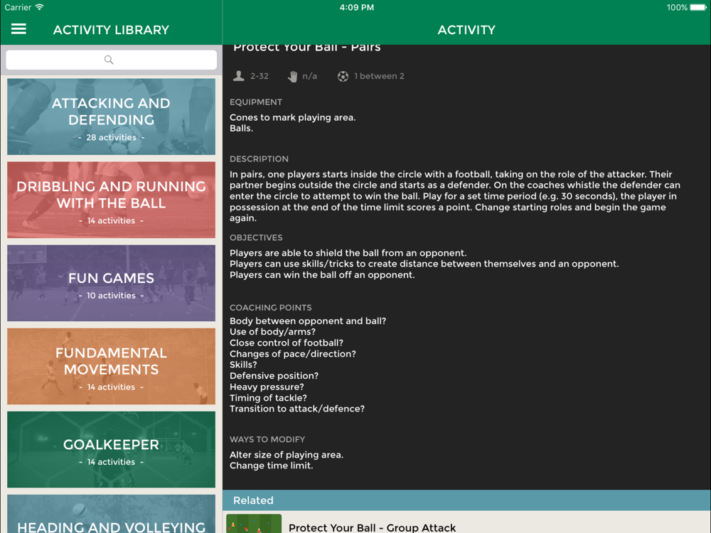
Task: Tap the OBJECTIVES heading
Action: [x=256, y=237]
